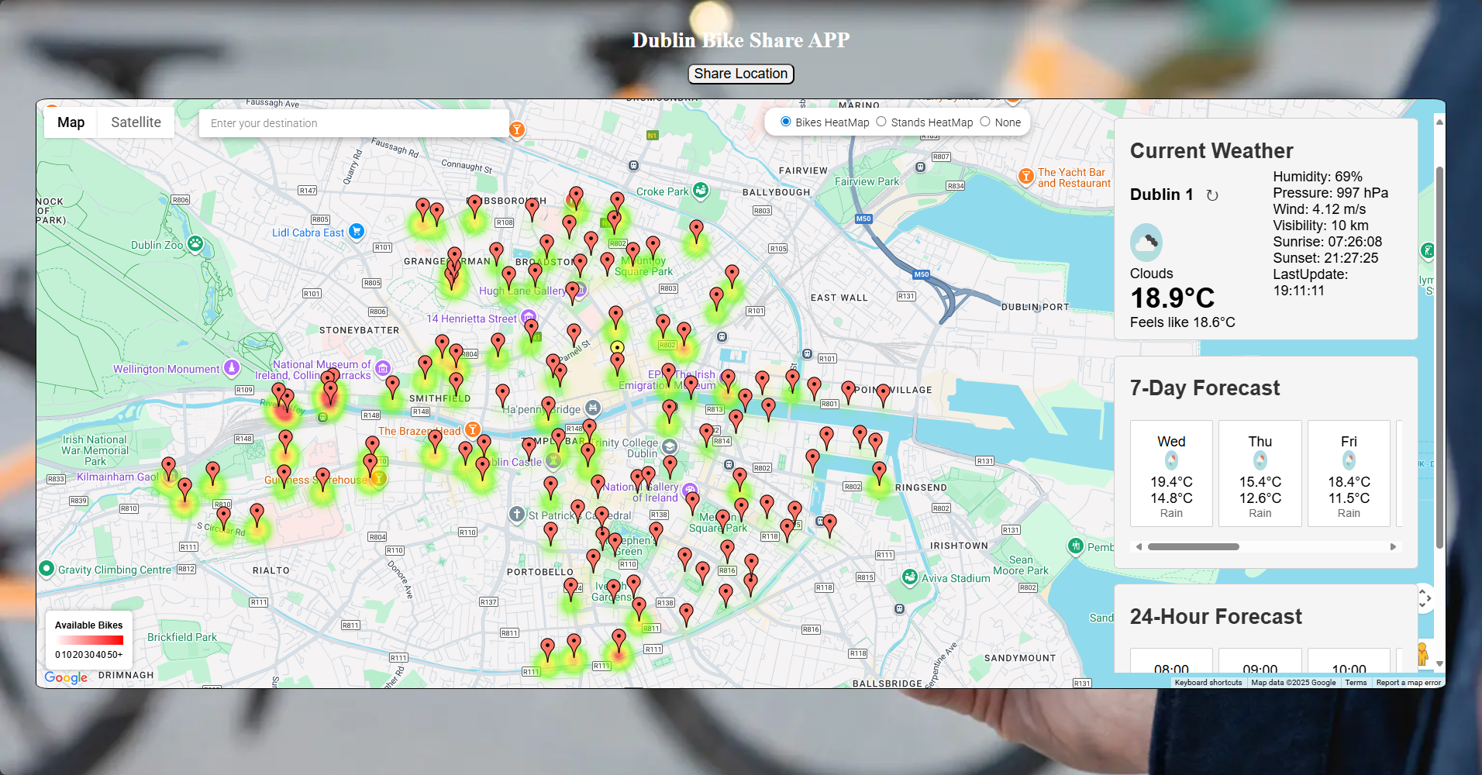Click the Dublin Zoo map marker icon
Screen dimensions: 1482x775
pyautogui.click(x=195, y=244)
